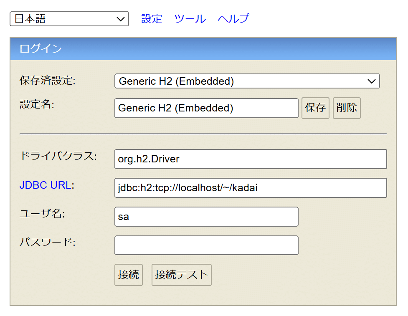Open the ツール tools menu
This screenshot has height=316, width=408.
[x=190, y=18]
